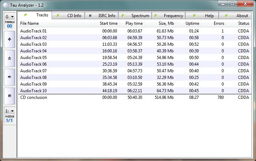256x161 pixels.
Task: Switch to the Spectrum tab
Action: tap(136, 16)
